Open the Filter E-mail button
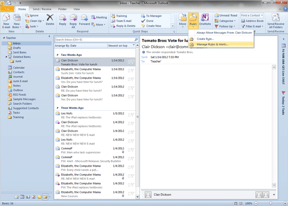 [x=253, y=26]
